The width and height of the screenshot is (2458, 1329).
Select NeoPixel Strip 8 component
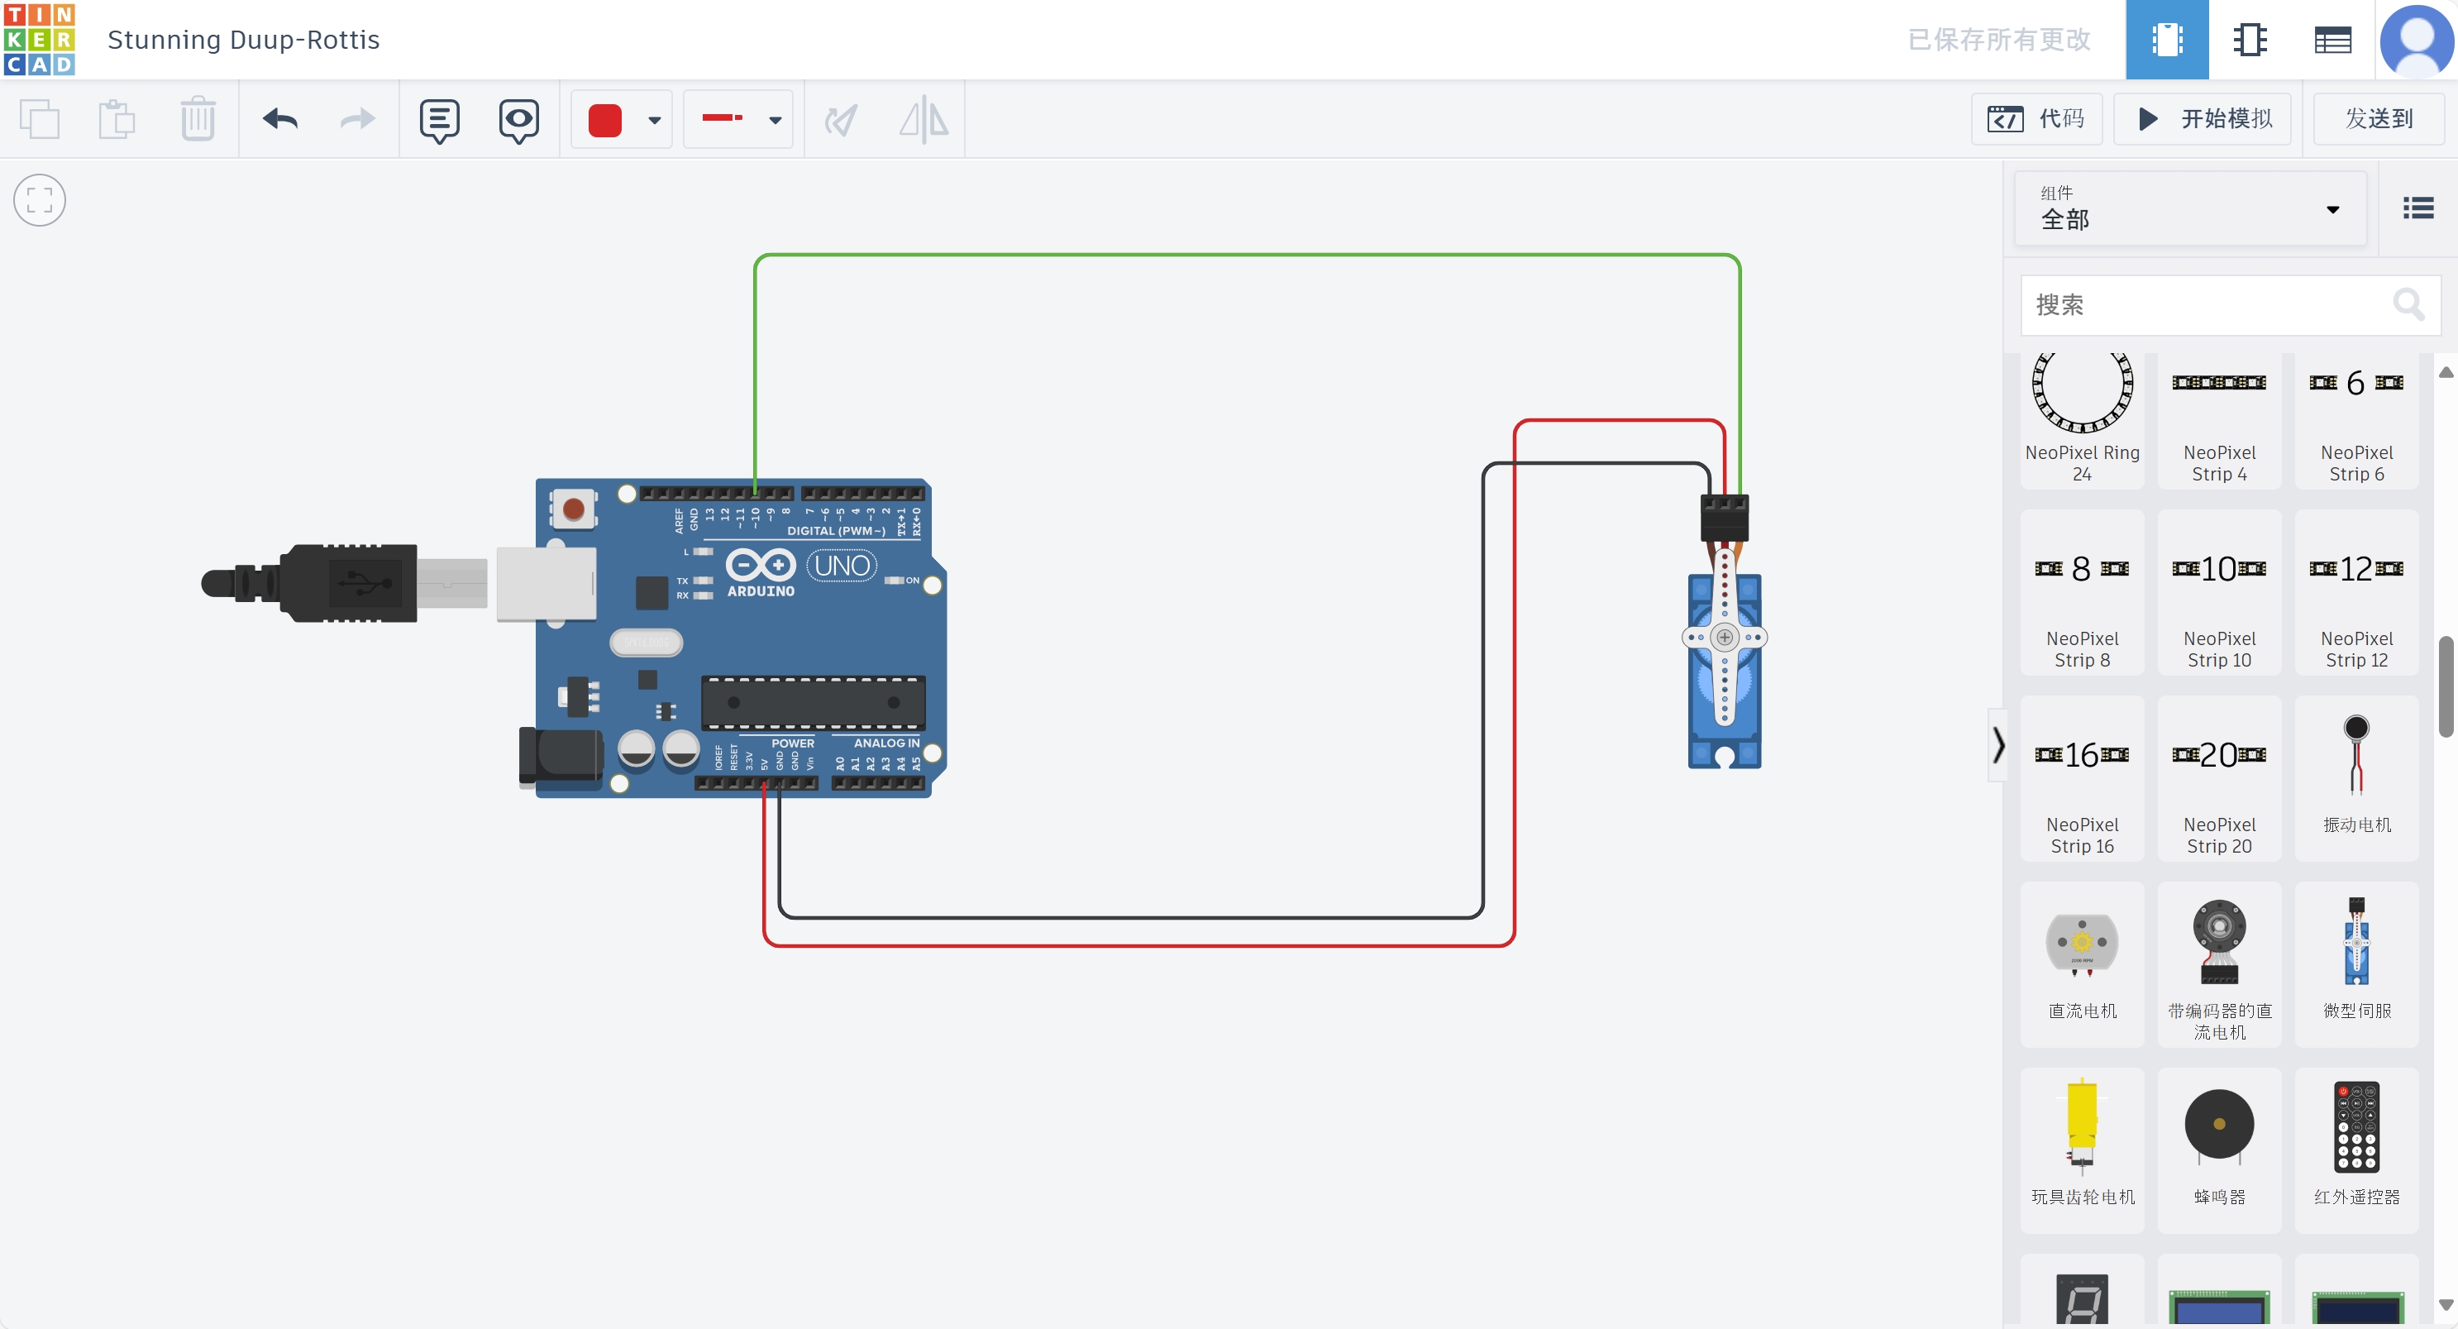[x=2082, y=592]
